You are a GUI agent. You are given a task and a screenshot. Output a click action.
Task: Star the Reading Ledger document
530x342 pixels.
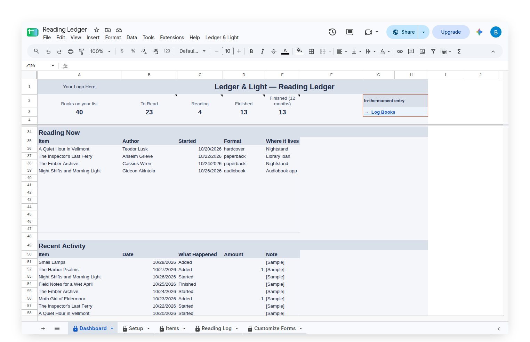click(97, 30)
